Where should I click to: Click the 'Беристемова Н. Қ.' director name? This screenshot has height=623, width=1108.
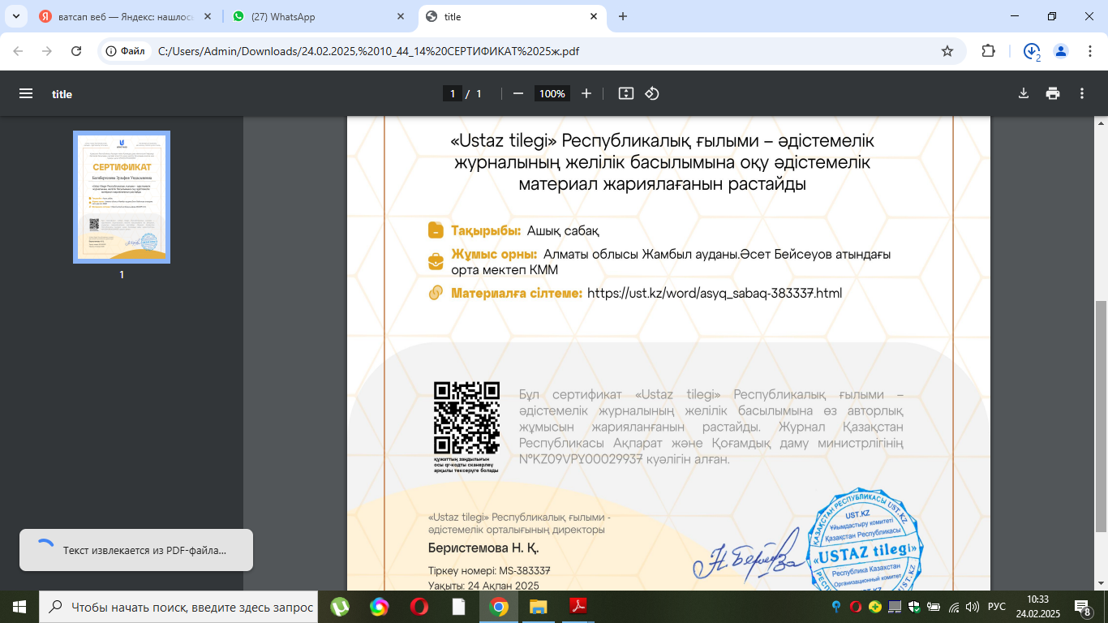pos(483,548)
